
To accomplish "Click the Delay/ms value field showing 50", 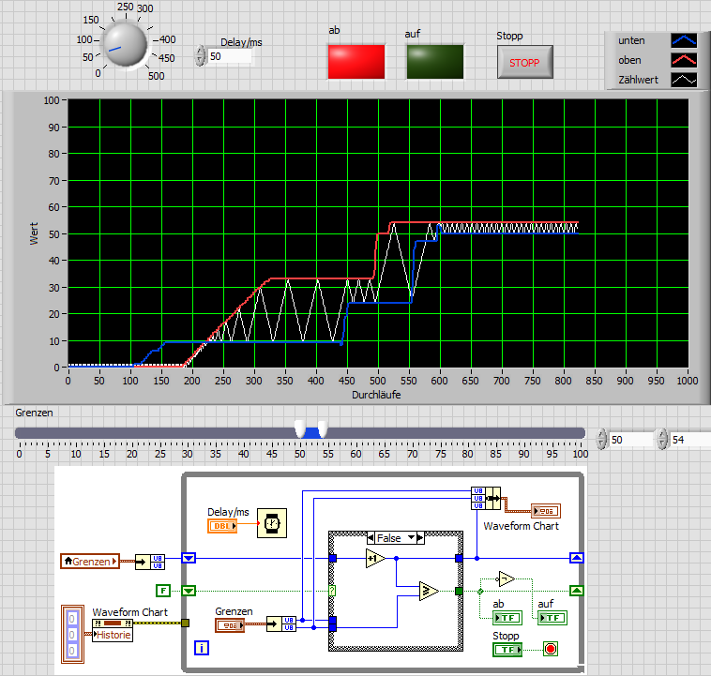I will 230,56.
